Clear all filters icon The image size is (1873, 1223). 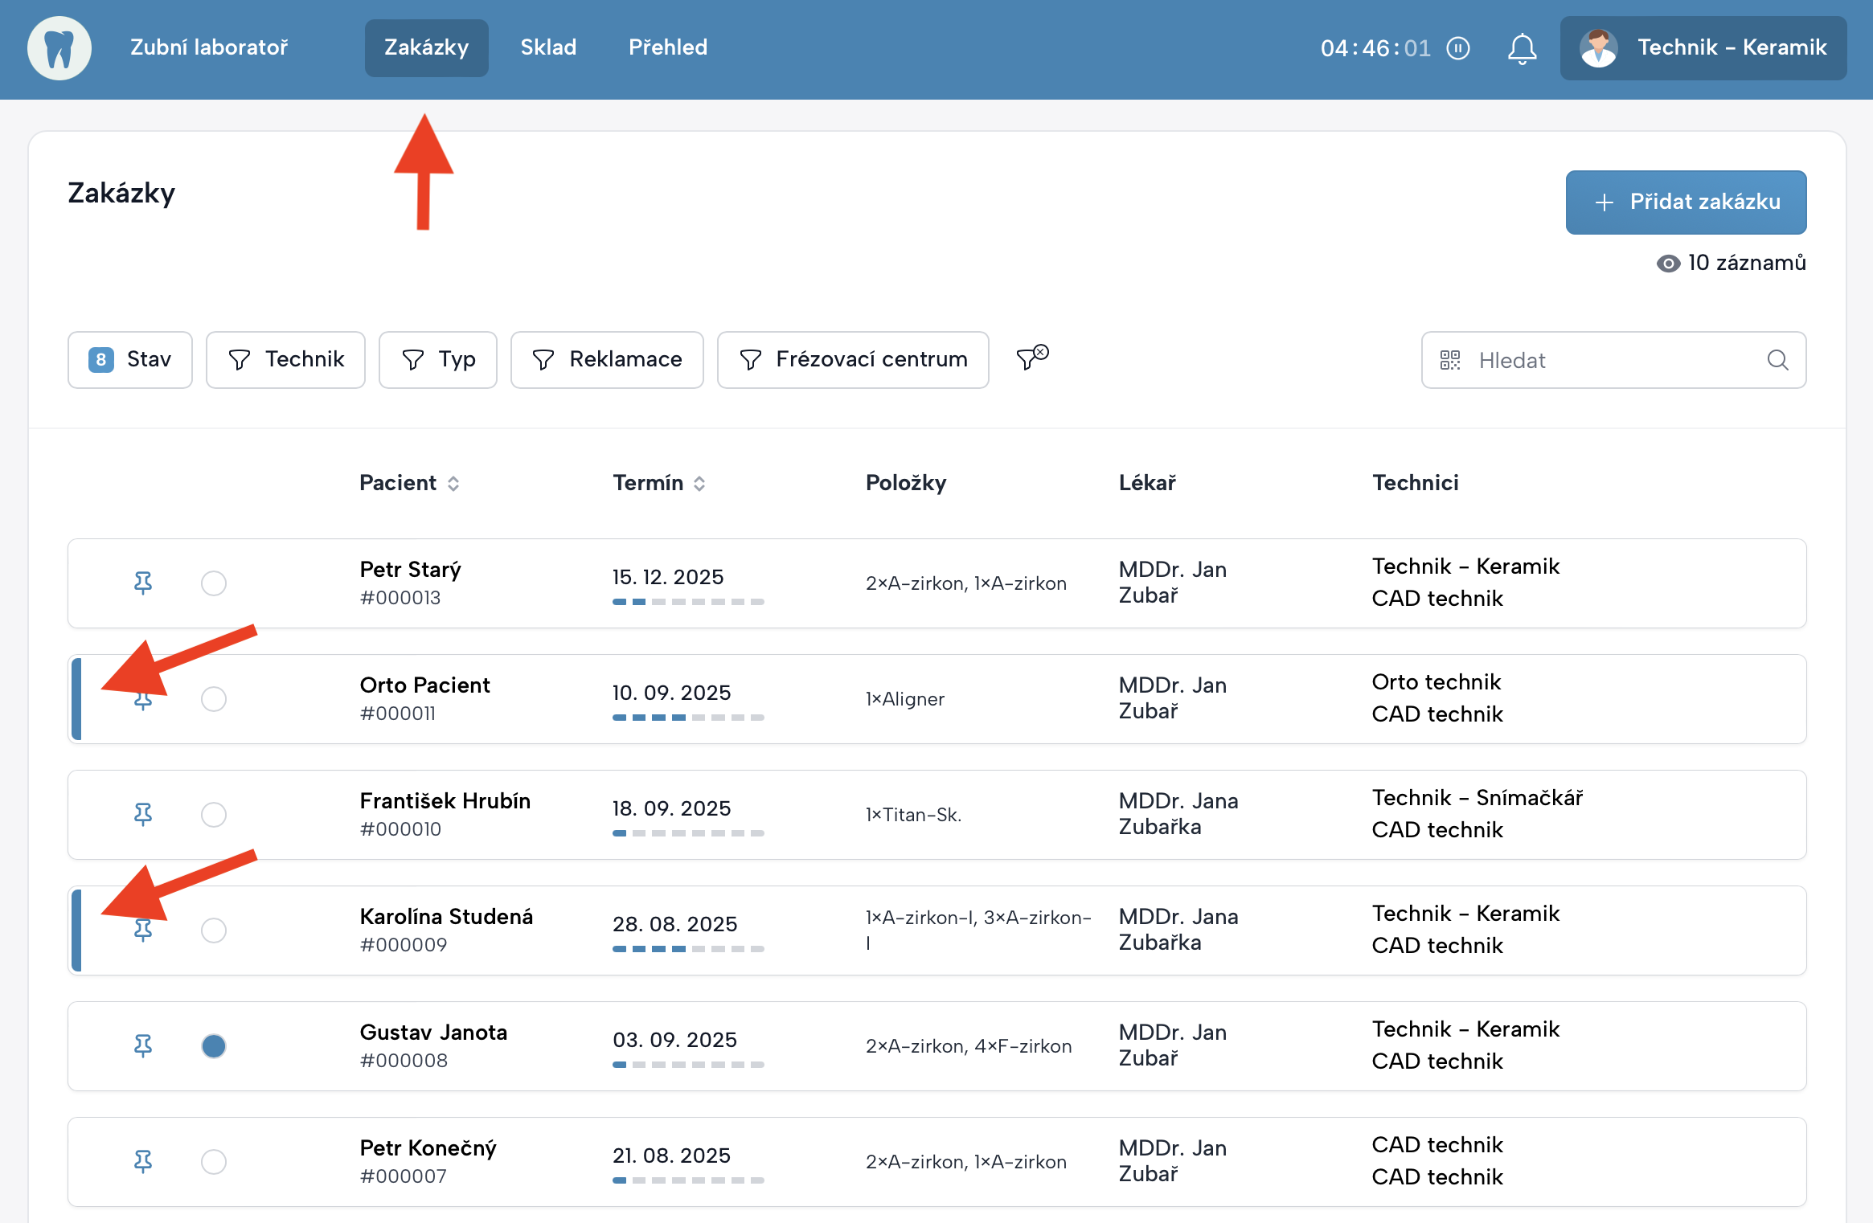pos(1032,357)
